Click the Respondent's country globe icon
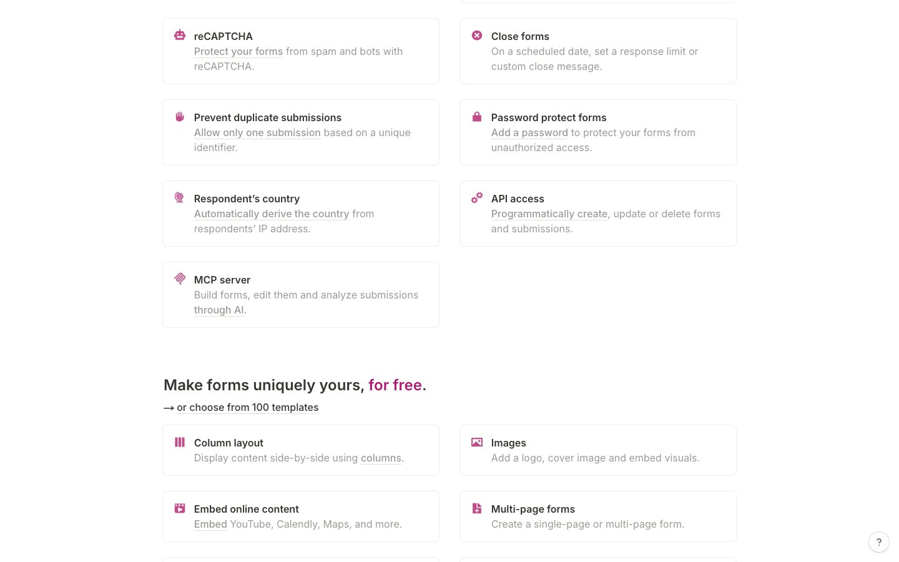The width and height of the screenshot is (899, 562). [x=180, y=198]
